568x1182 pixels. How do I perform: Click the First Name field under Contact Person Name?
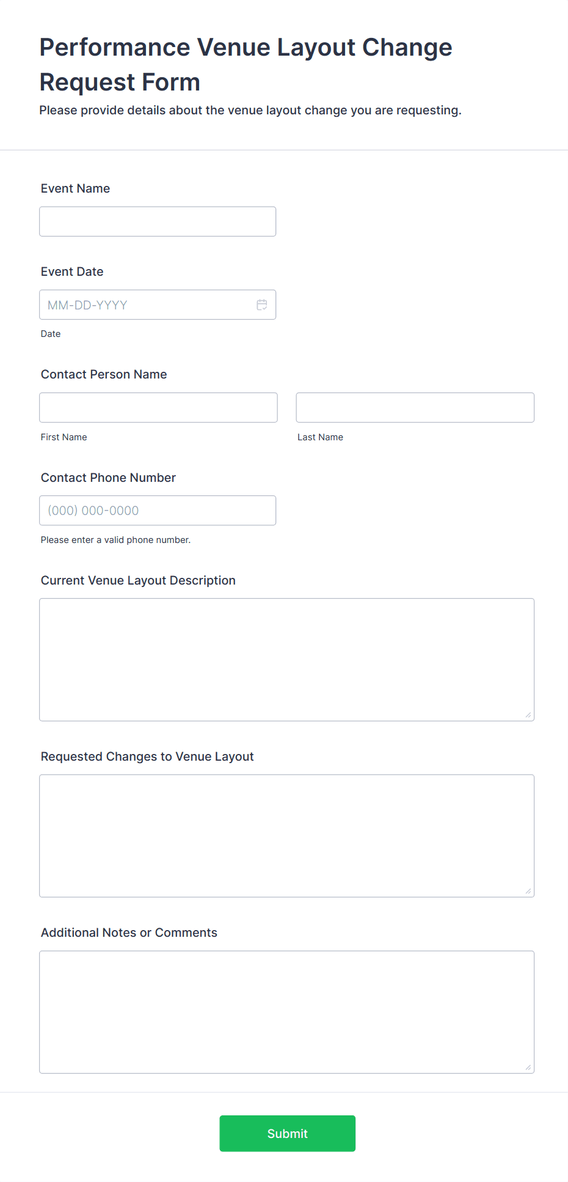click(158, 407)
